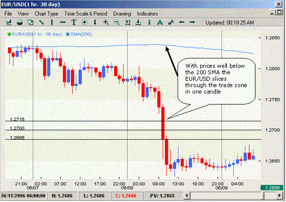Open the Indicators menu
Image resolution: width=286 pixels, height=202 pixels.
coord(147,14)
